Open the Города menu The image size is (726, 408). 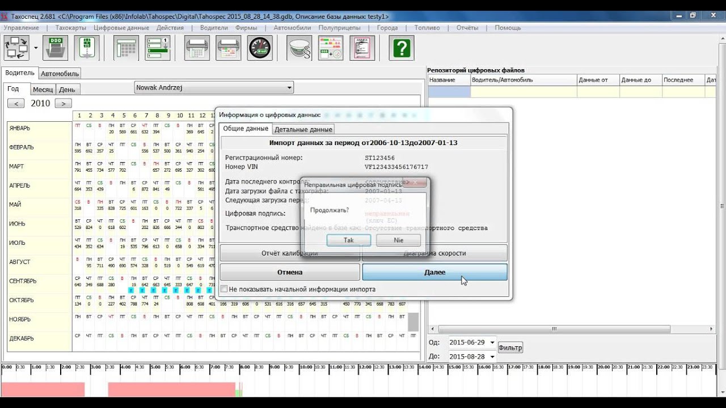[387, 28]
